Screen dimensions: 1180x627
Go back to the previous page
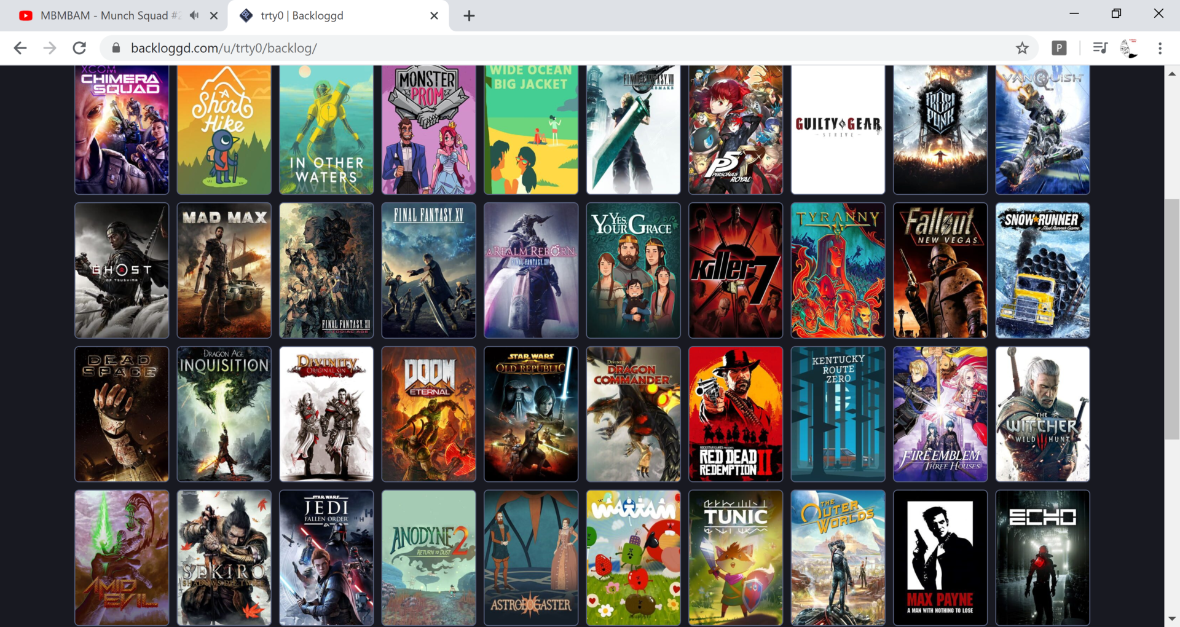(x=20, y=48)
